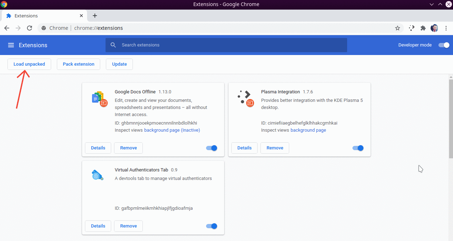Click the Virtual Authenticators Tab extension icon

(97, 175)
